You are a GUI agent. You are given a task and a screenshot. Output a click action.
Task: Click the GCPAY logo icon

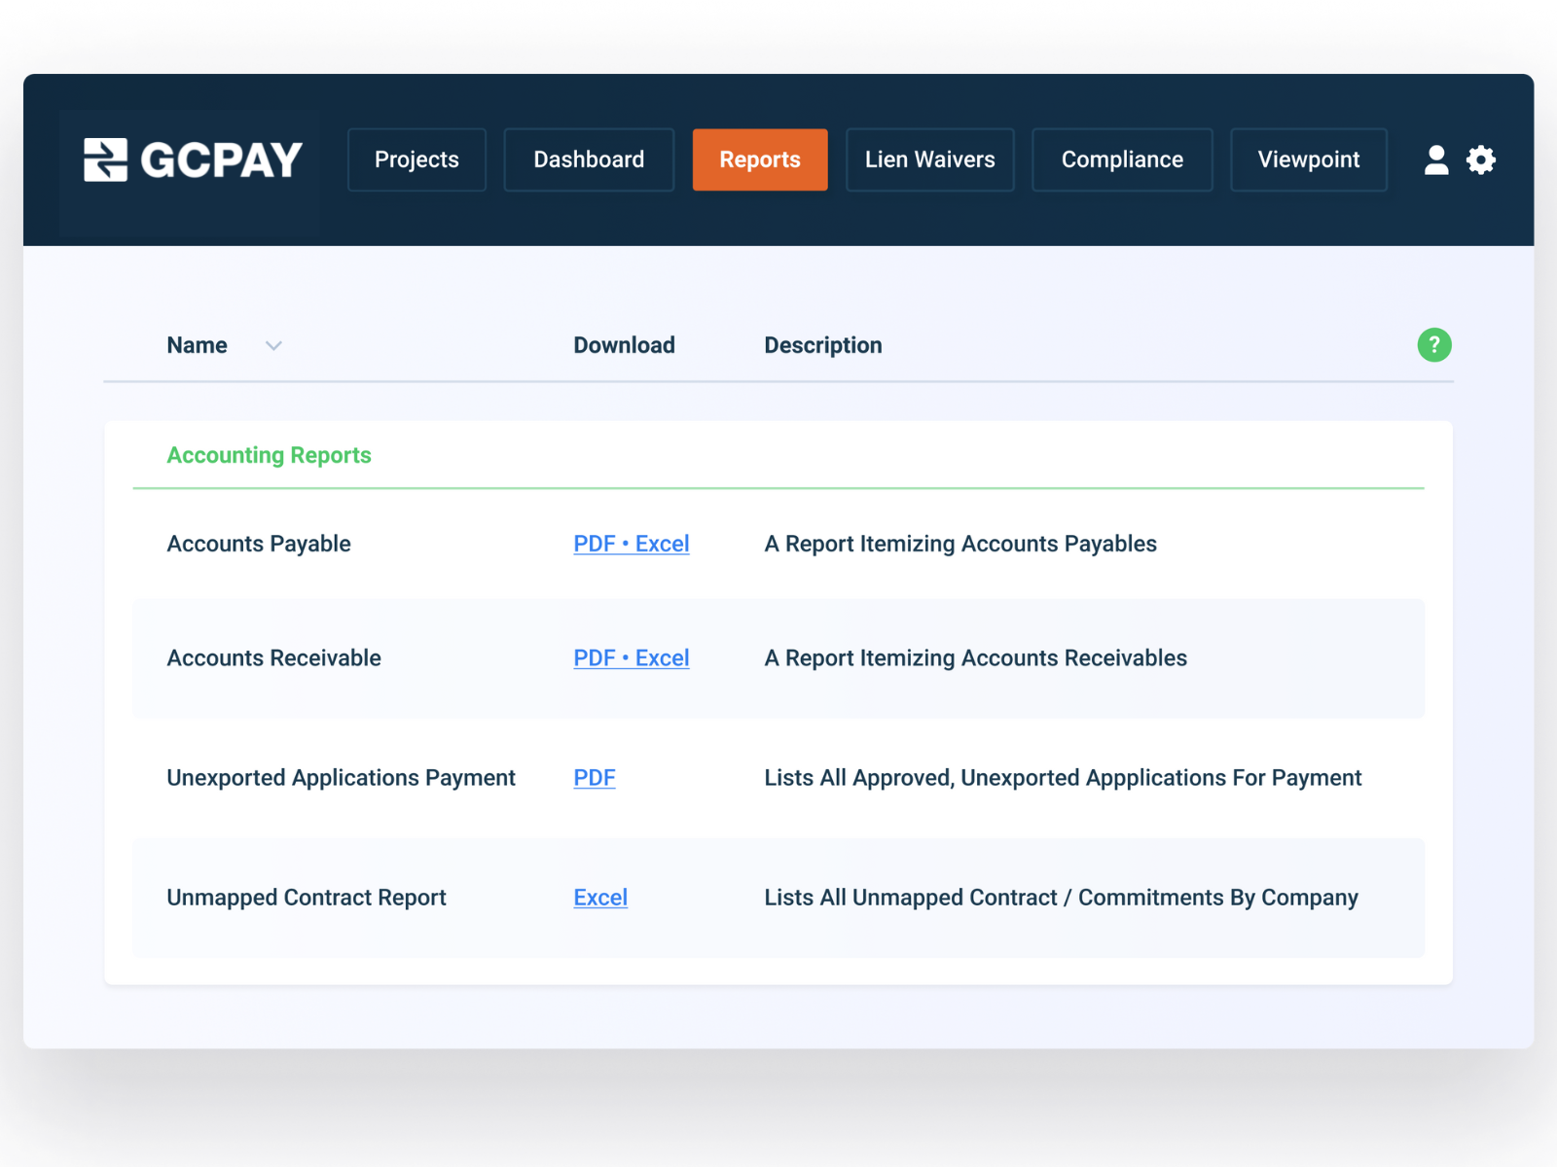[103, 159]
